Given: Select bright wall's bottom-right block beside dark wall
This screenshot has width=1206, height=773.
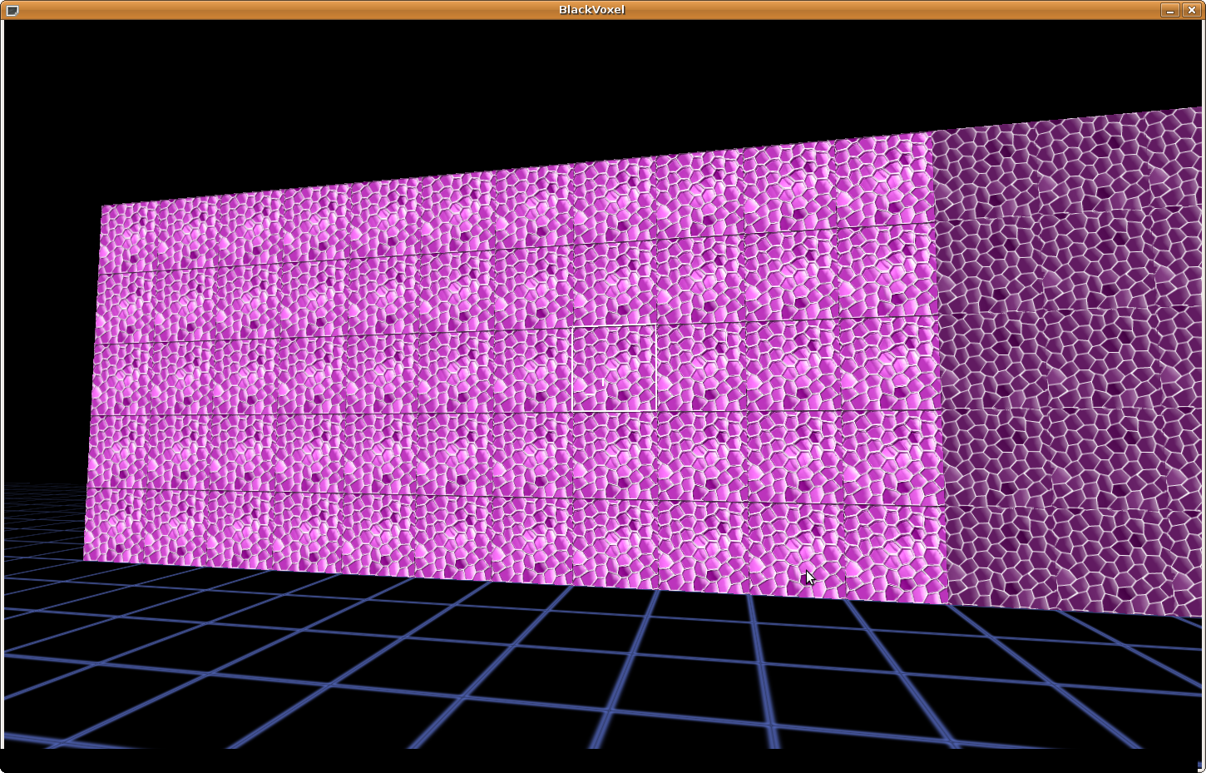Looking at the screenshot, I should [x=896, y=553].
